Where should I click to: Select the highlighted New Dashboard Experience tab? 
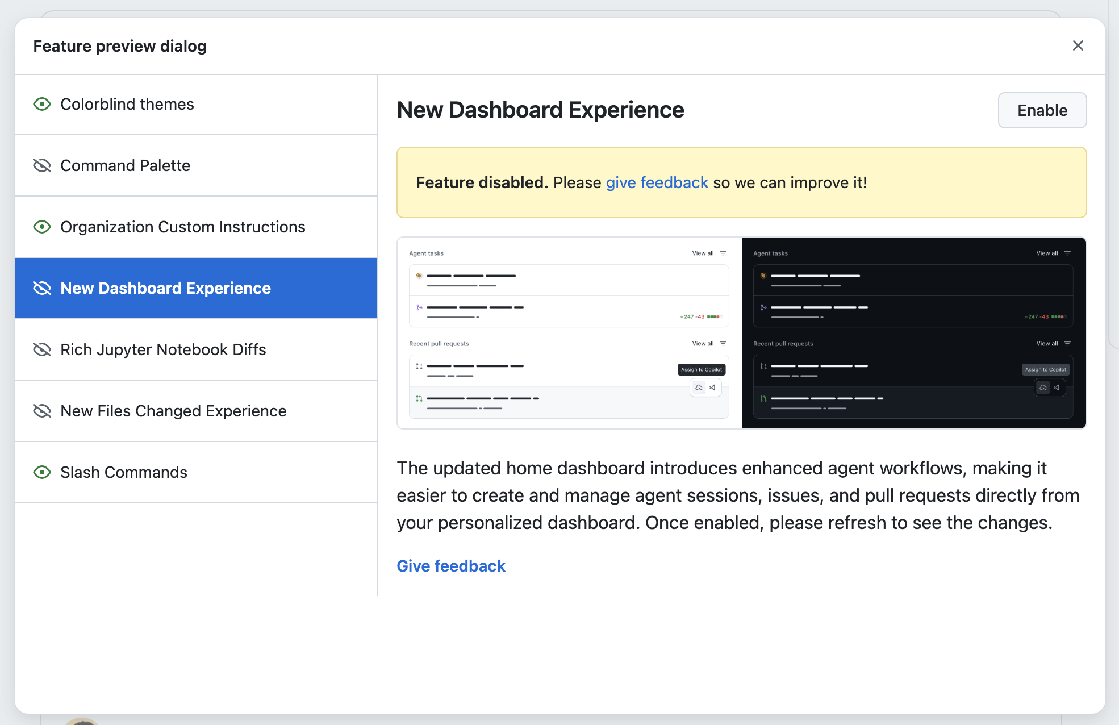[196, 289]
